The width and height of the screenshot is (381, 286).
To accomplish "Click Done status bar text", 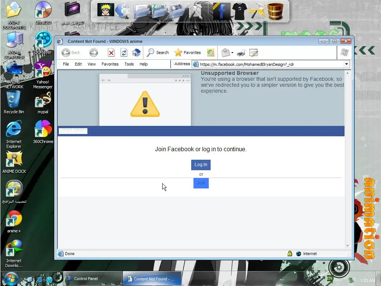I will (x=70, y=254).
